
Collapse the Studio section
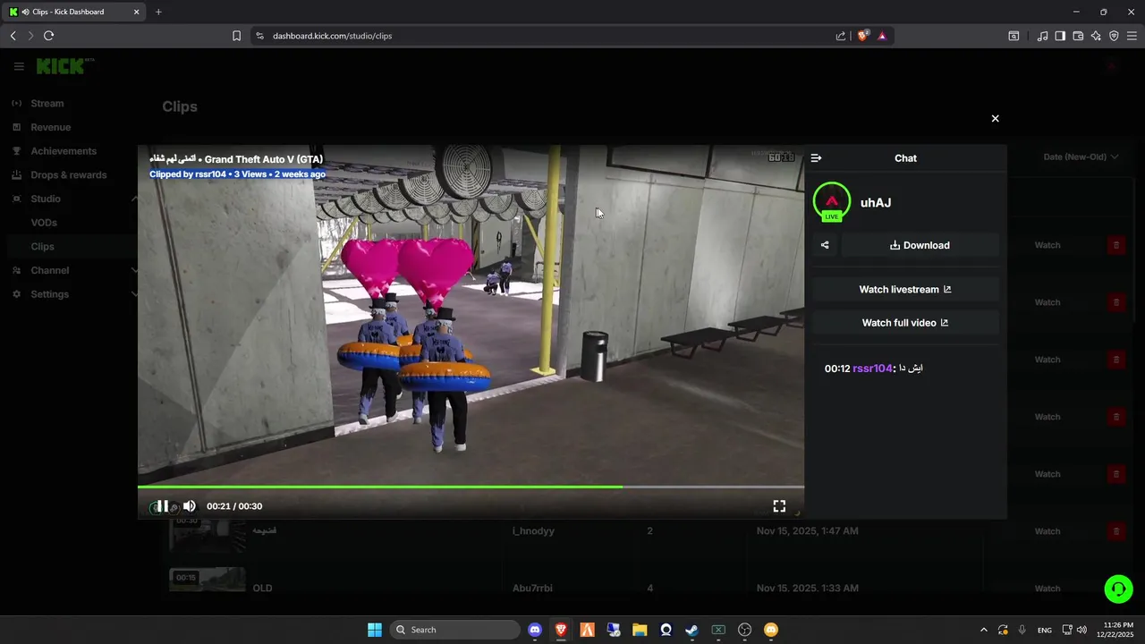(x=135, y=199)
